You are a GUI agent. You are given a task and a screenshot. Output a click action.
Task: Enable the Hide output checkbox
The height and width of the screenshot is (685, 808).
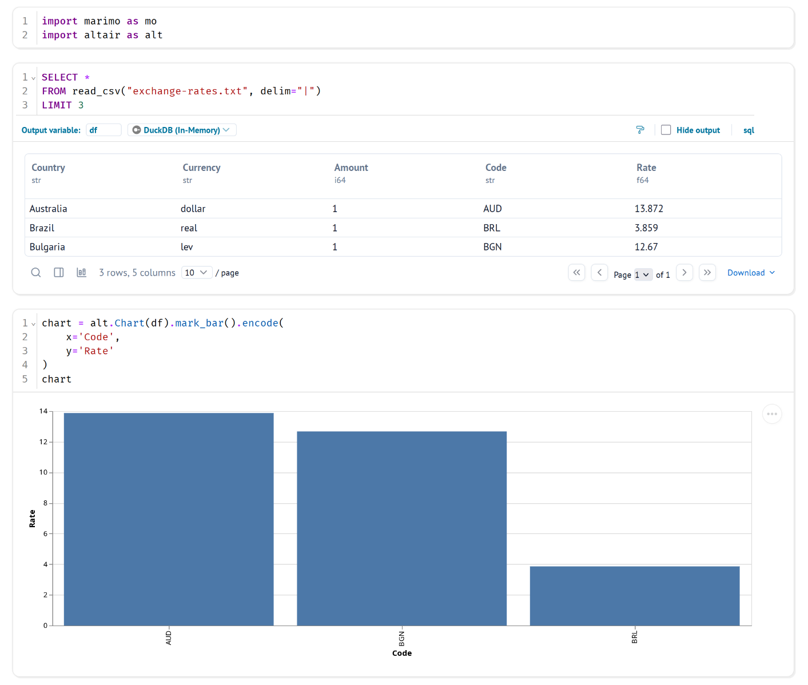(x=666, y=130)
